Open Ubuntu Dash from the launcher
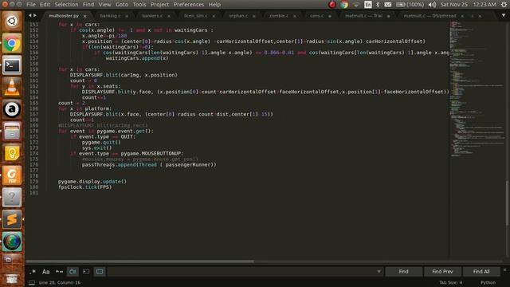The image size is (510, 287). (x=12, y=22)
